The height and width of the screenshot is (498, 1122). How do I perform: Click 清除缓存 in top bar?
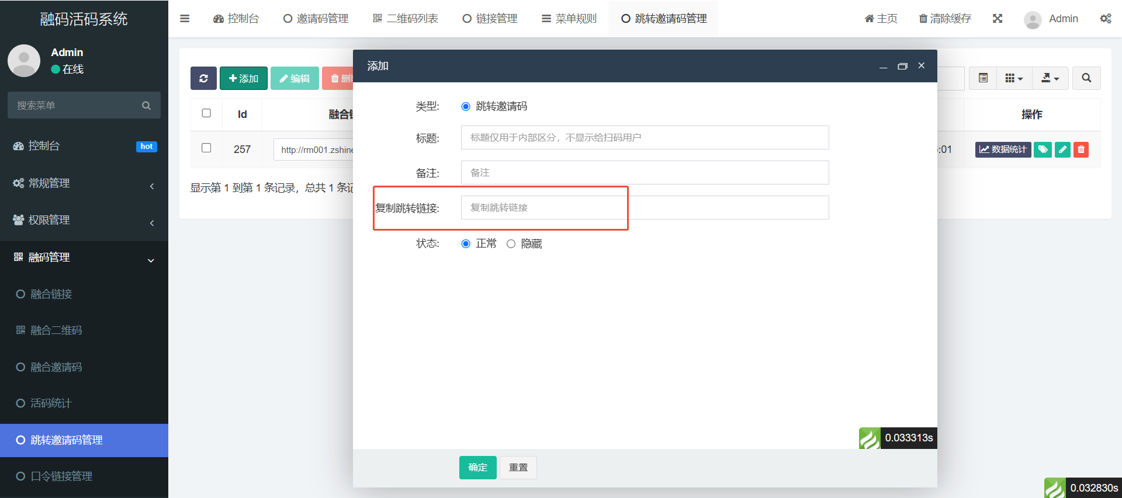[x=945, y=19]
